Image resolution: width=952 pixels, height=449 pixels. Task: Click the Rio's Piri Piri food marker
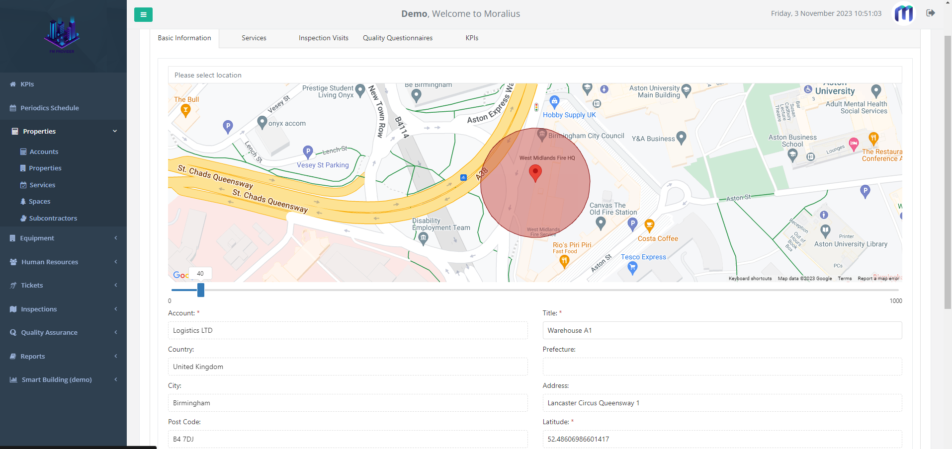(564, 261)
